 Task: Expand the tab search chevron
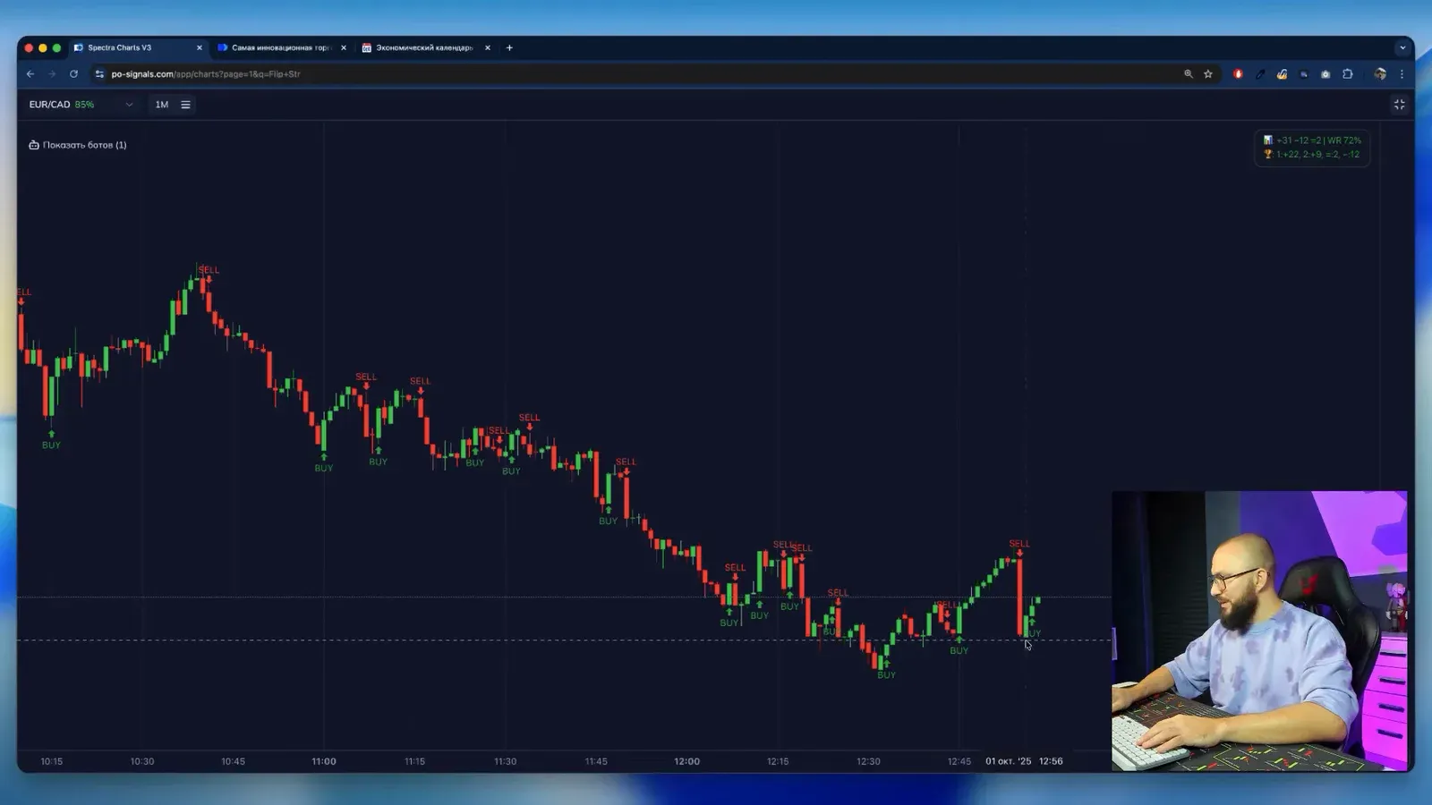(1402, 48)
